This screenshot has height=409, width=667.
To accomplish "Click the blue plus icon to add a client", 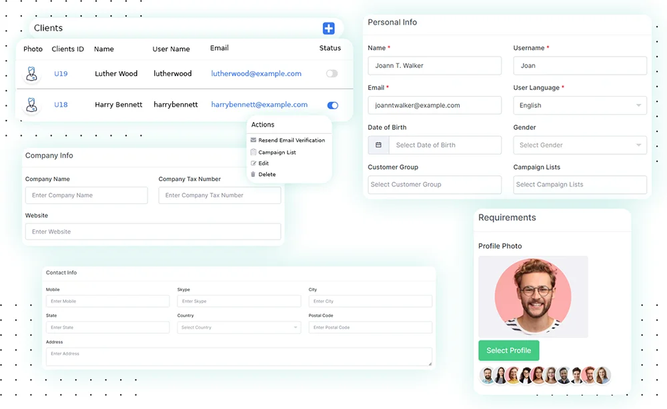I will coord(328,28).
